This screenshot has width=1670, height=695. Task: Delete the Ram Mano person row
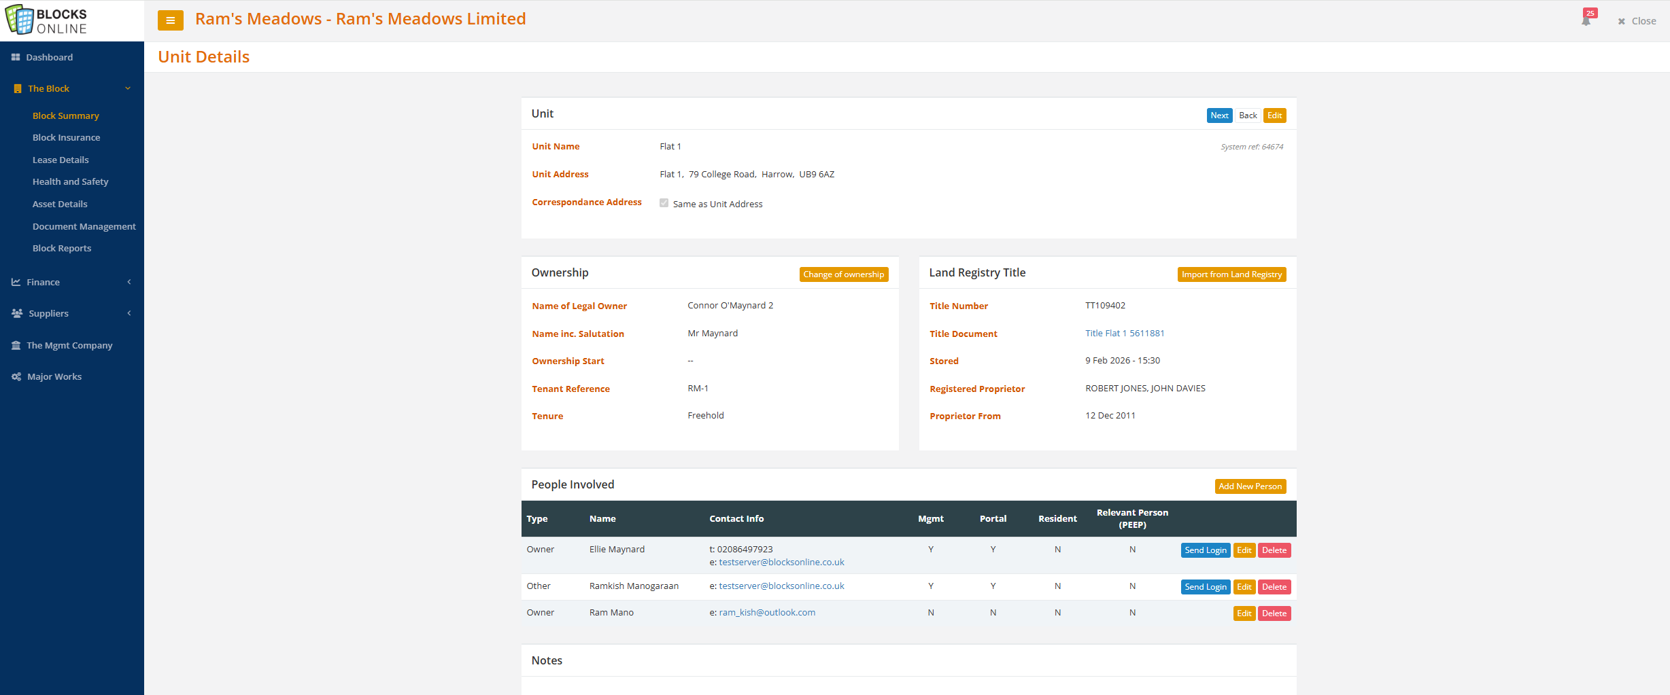tap(1274, 613)
